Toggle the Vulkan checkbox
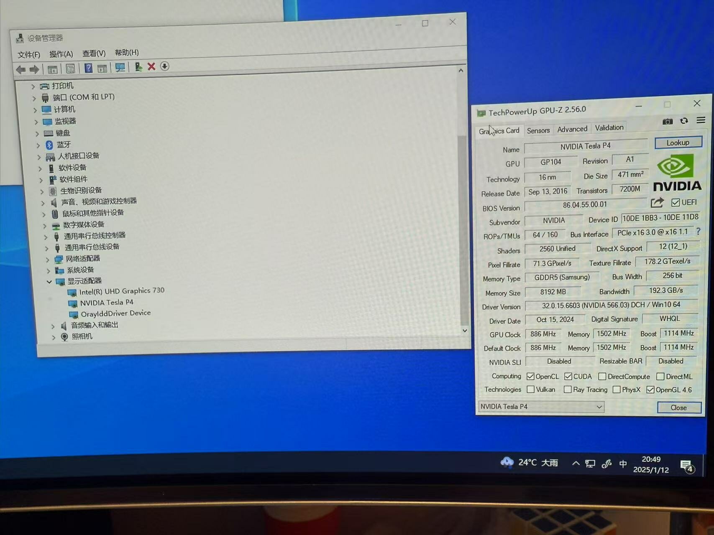The height and width of the screenshot is (535, 714). pos(530,389)
